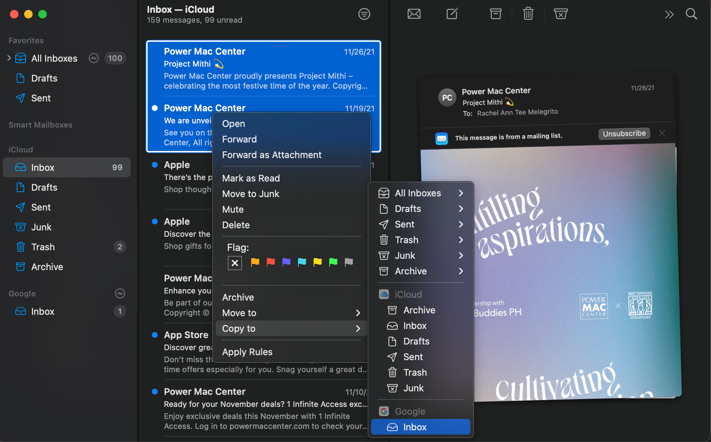Toggle Mute option in context menu
Viewport: 711px width, 442px height.
pos(233,209)
